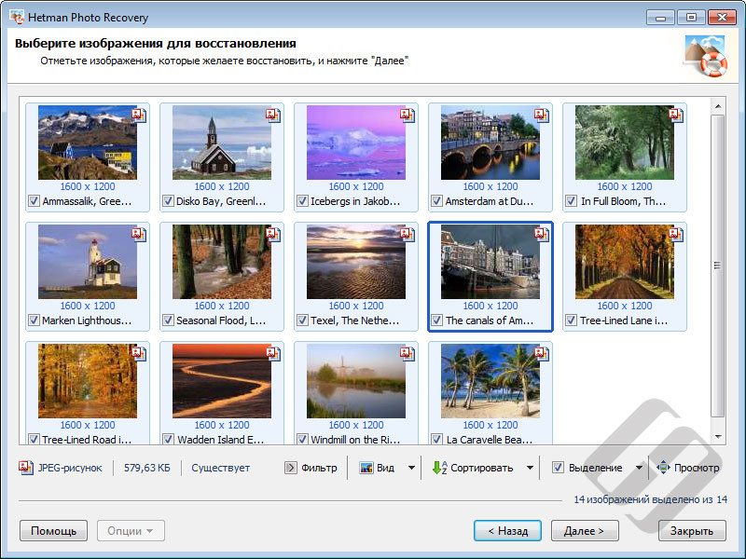This screenshot has height=559, width=746.
Task: Click the Выделение (Selection) toolbar item
Action: click(587, 468)
